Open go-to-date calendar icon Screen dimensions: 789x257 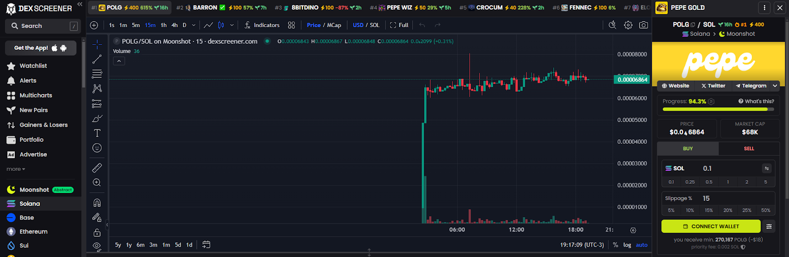pos(206,245)
